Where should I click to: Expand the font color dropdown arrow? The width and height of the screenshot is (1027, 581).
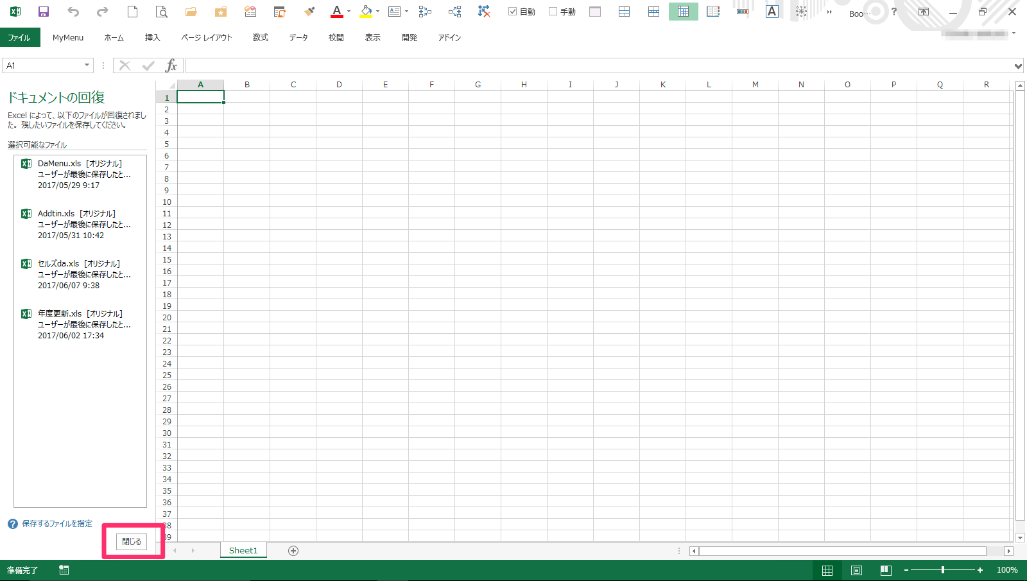(x=349, y=12)
